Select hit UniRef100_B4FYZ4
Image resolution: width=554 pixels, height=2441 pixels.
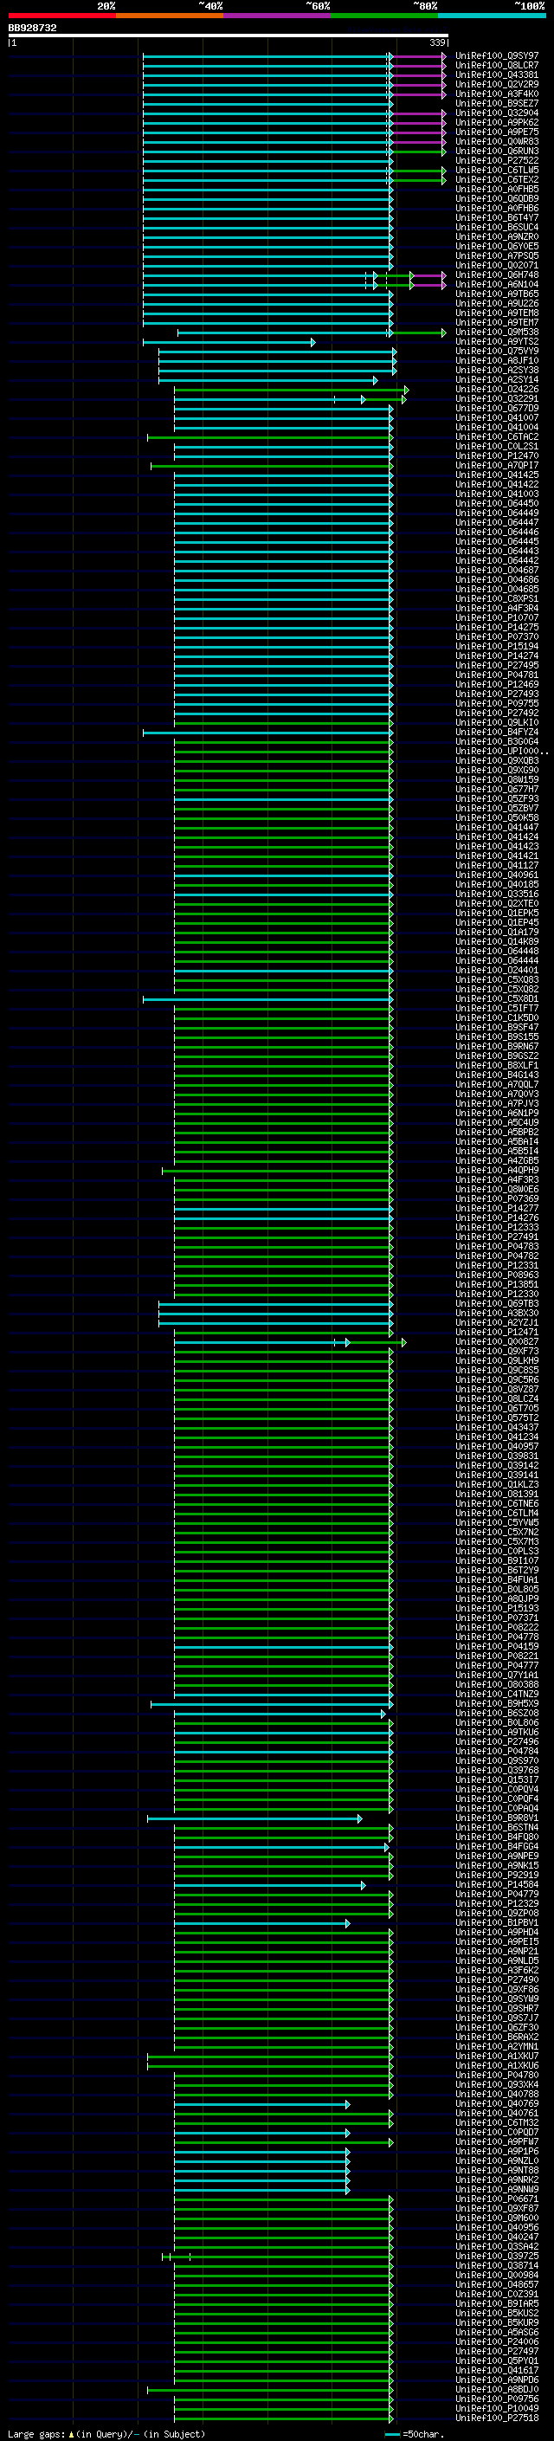[497, 733]
